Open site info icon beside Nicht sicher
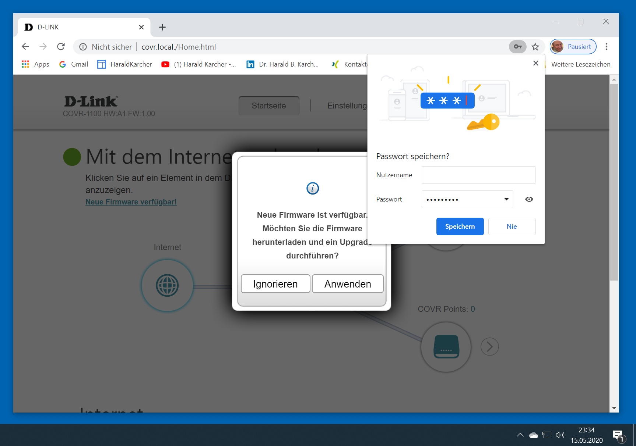This screenshot has width=636, height=446. pyautogui.click(x=83, y=47)
